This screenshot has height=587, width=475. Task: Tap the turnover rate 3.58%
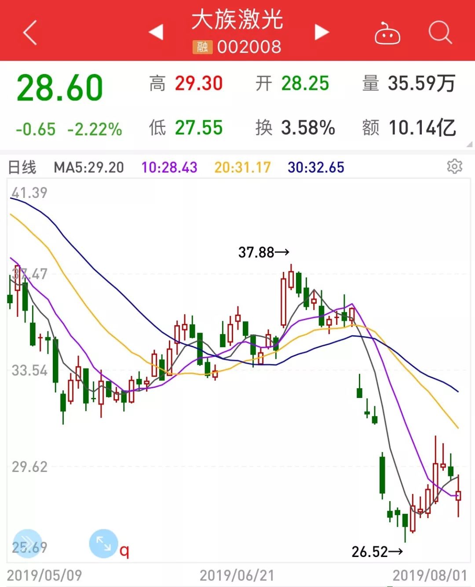[308, 128]
